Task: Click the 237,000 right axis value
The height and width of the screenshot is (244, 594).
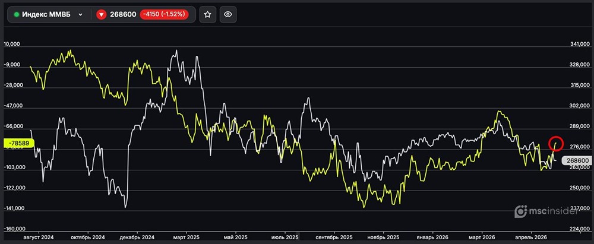Action: [580, 208]
